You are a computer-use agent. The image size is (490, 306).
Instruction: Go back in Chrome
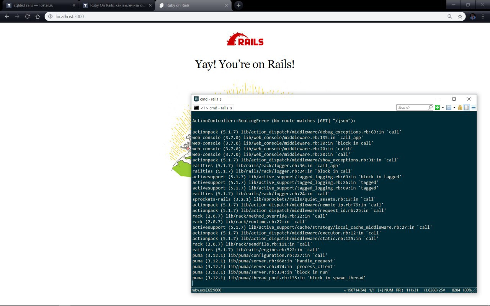(7, 16)
